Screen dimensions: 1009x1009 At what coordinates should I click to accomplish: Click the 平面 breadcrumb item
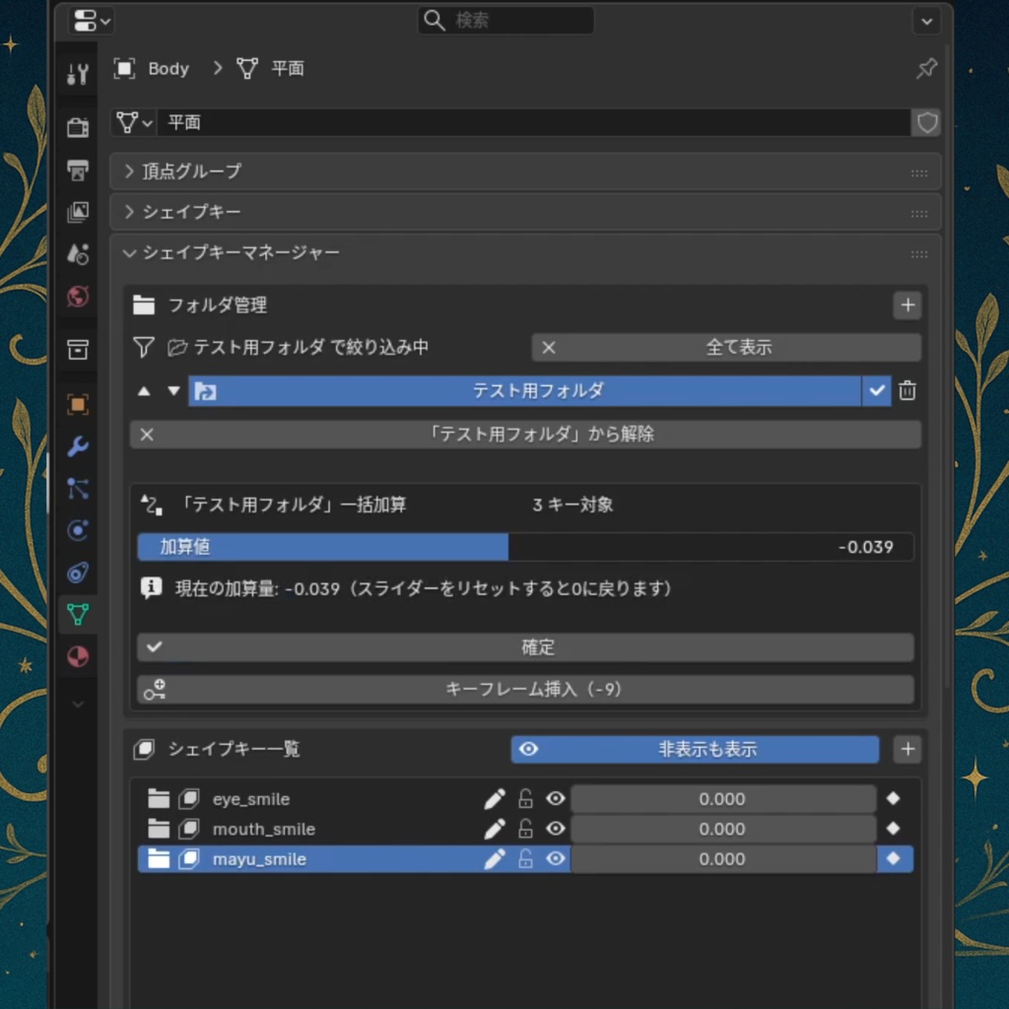click(287, 68)
